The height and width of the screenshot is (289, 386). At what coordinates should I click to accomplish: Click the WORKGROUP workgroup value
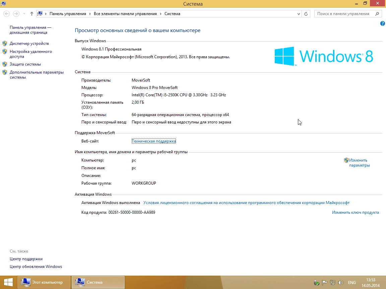(x=144, y=183)
